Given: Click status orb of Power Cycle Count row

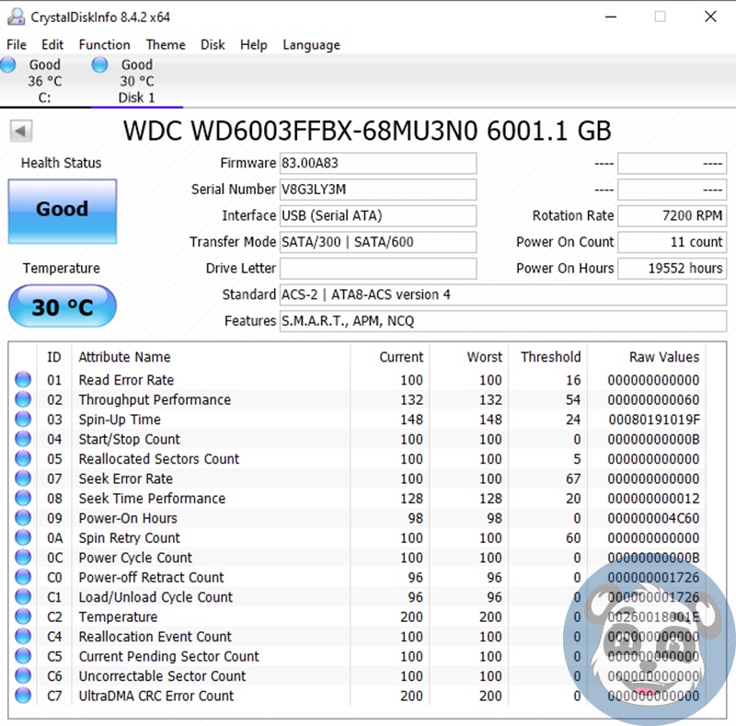Looking at the screenshot, I should [x=23, y=557].
